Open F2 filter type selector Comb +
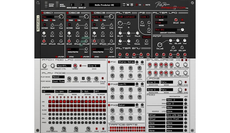Image resolution: width=230 pixels, height=133 pixels. (x=145, y=17)
